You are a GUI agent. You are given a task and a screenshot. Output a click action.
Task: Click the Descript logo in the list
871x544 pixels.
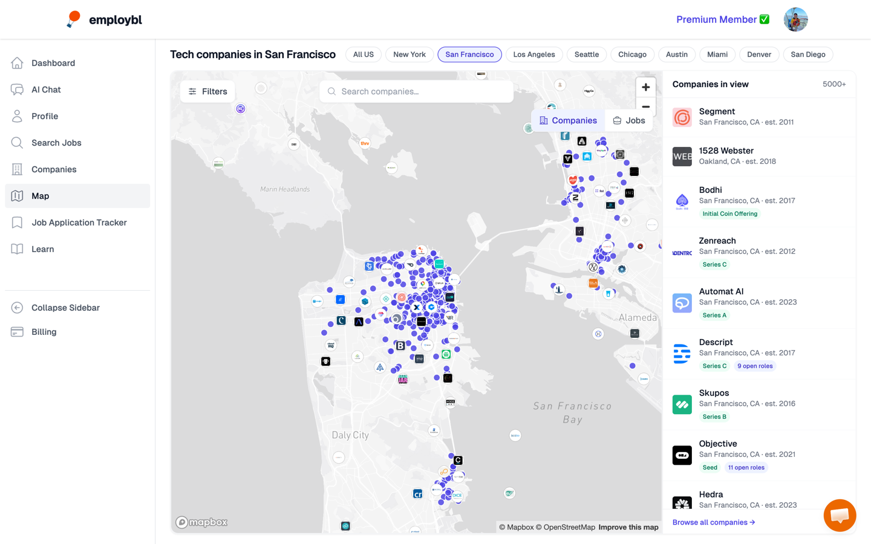pos(682,354)
